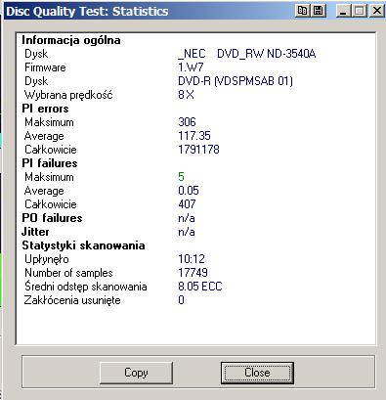This screenshot has height=400, width=386.
Task: Click the save floppy disk icon
Action: [318, 11]
